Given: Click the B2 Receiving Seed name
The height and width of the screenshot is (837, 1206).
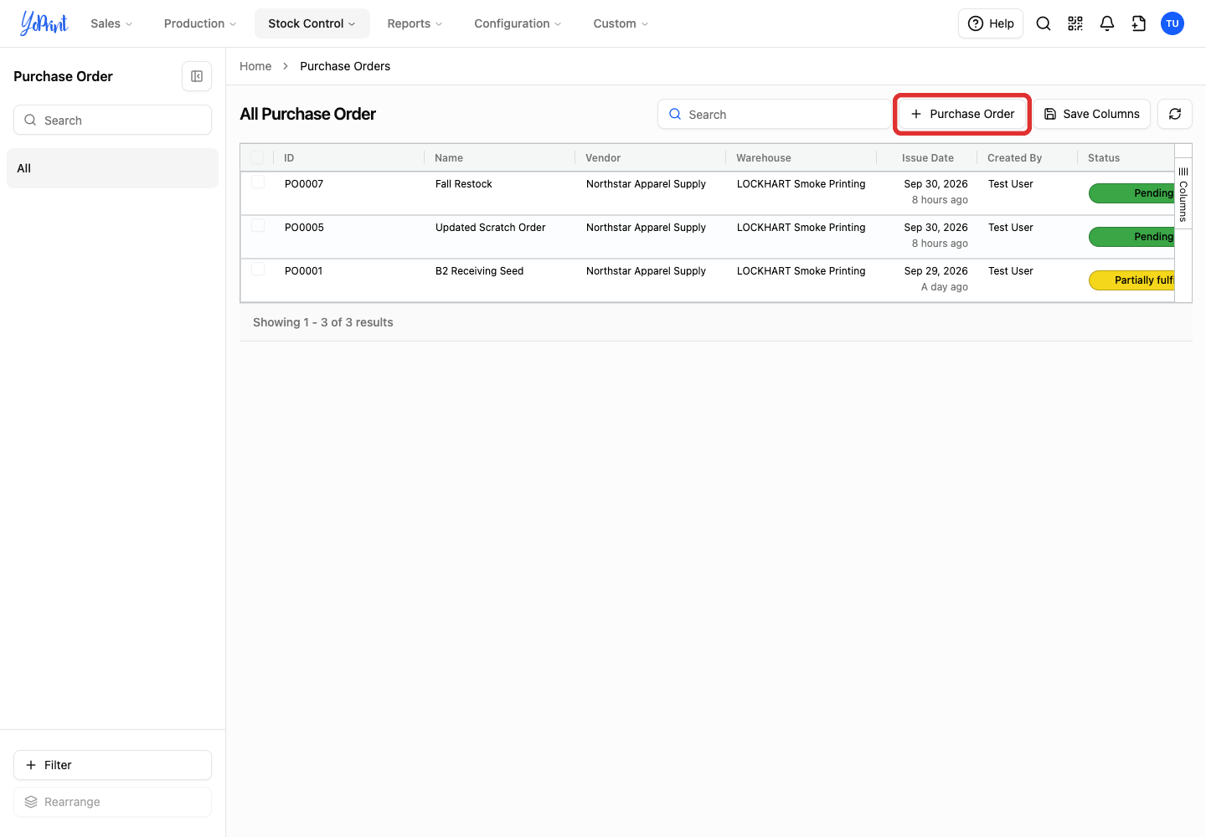Looking at the screenshot, I should pos(479,271).
